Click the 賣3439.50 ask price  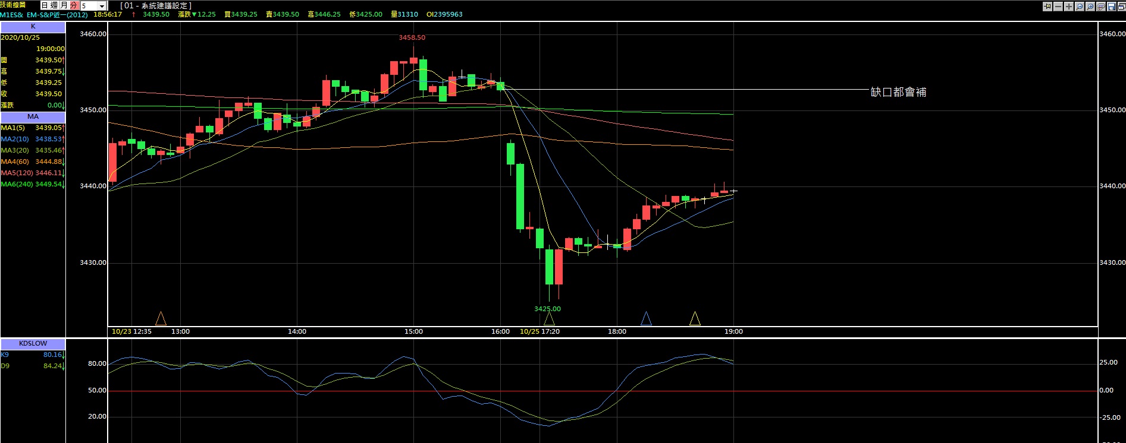[283, 14]
